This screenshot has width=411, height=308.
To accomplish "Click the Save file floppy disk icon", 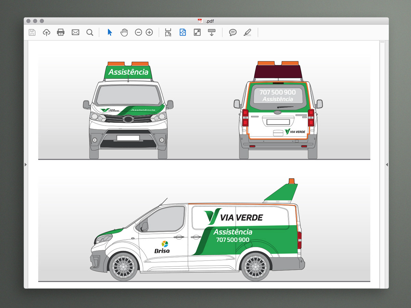I will click(x=32, y=33).
